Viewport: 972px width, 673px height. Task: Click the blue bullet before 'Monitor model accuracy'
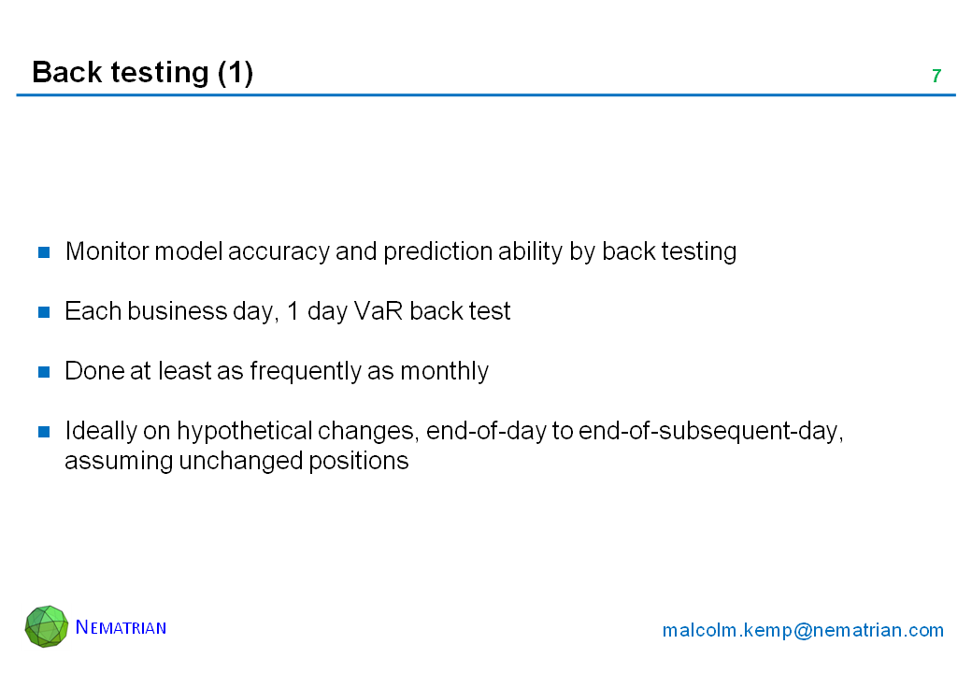[x=44, y=251]
